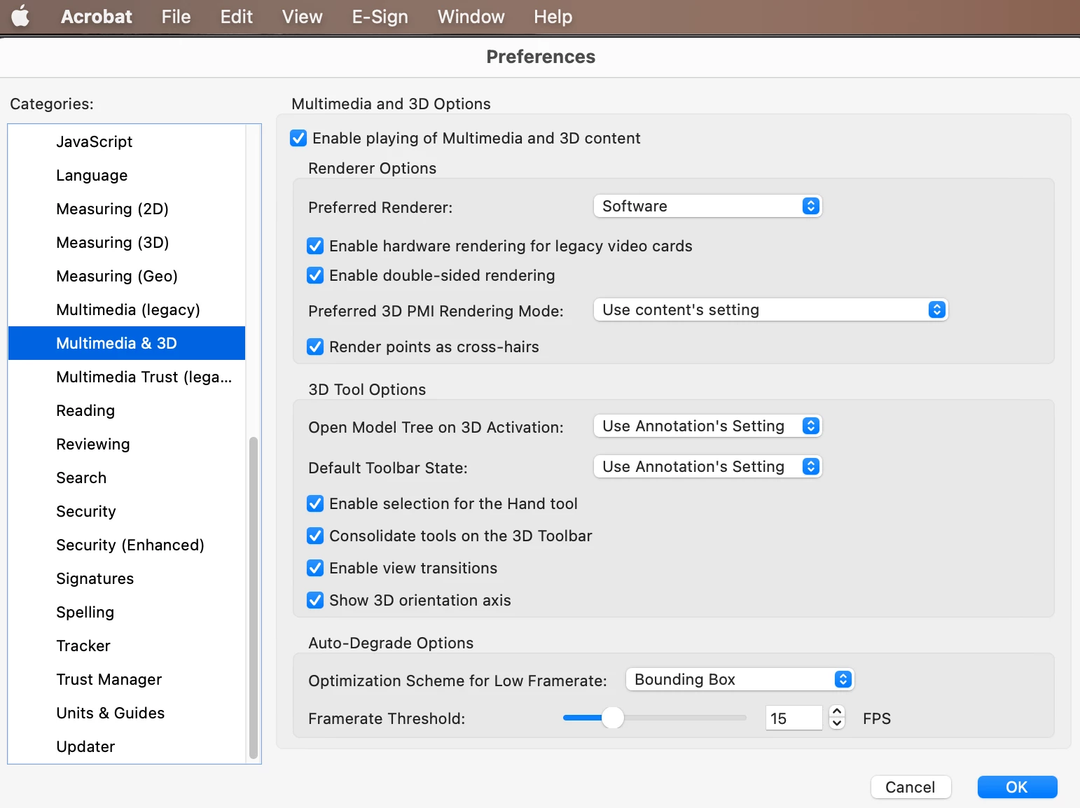Screen dimensions: 1080x808
Task: Click the Framerate Threshold slider knob
Action: [x=613, y=718]
